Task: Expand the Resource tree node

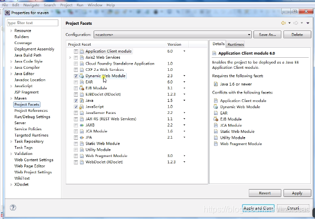Action: (11, 30)
